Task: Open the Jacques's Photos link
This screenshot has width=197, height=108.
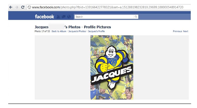Action: coord(77,31)
